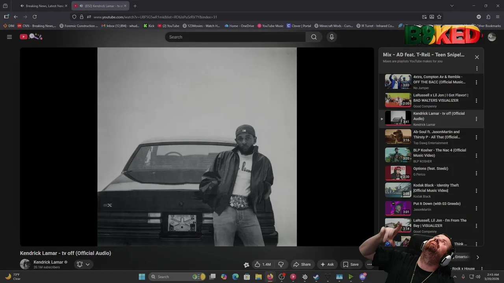Show next category chips with chevron arrow
Screen dimensions: 504x283
[478, 257]
